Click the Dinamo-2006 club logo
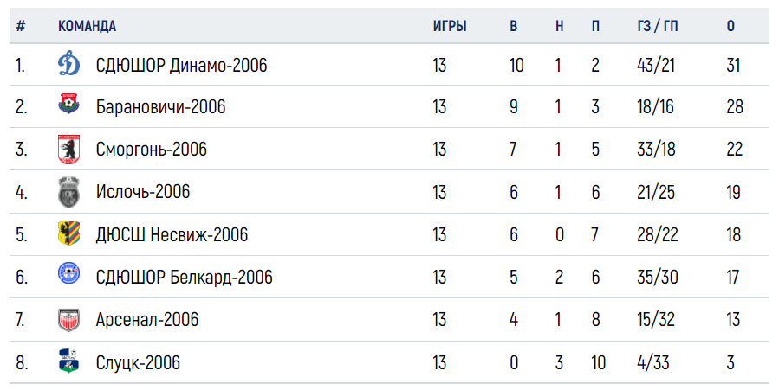 coord(69,64)
